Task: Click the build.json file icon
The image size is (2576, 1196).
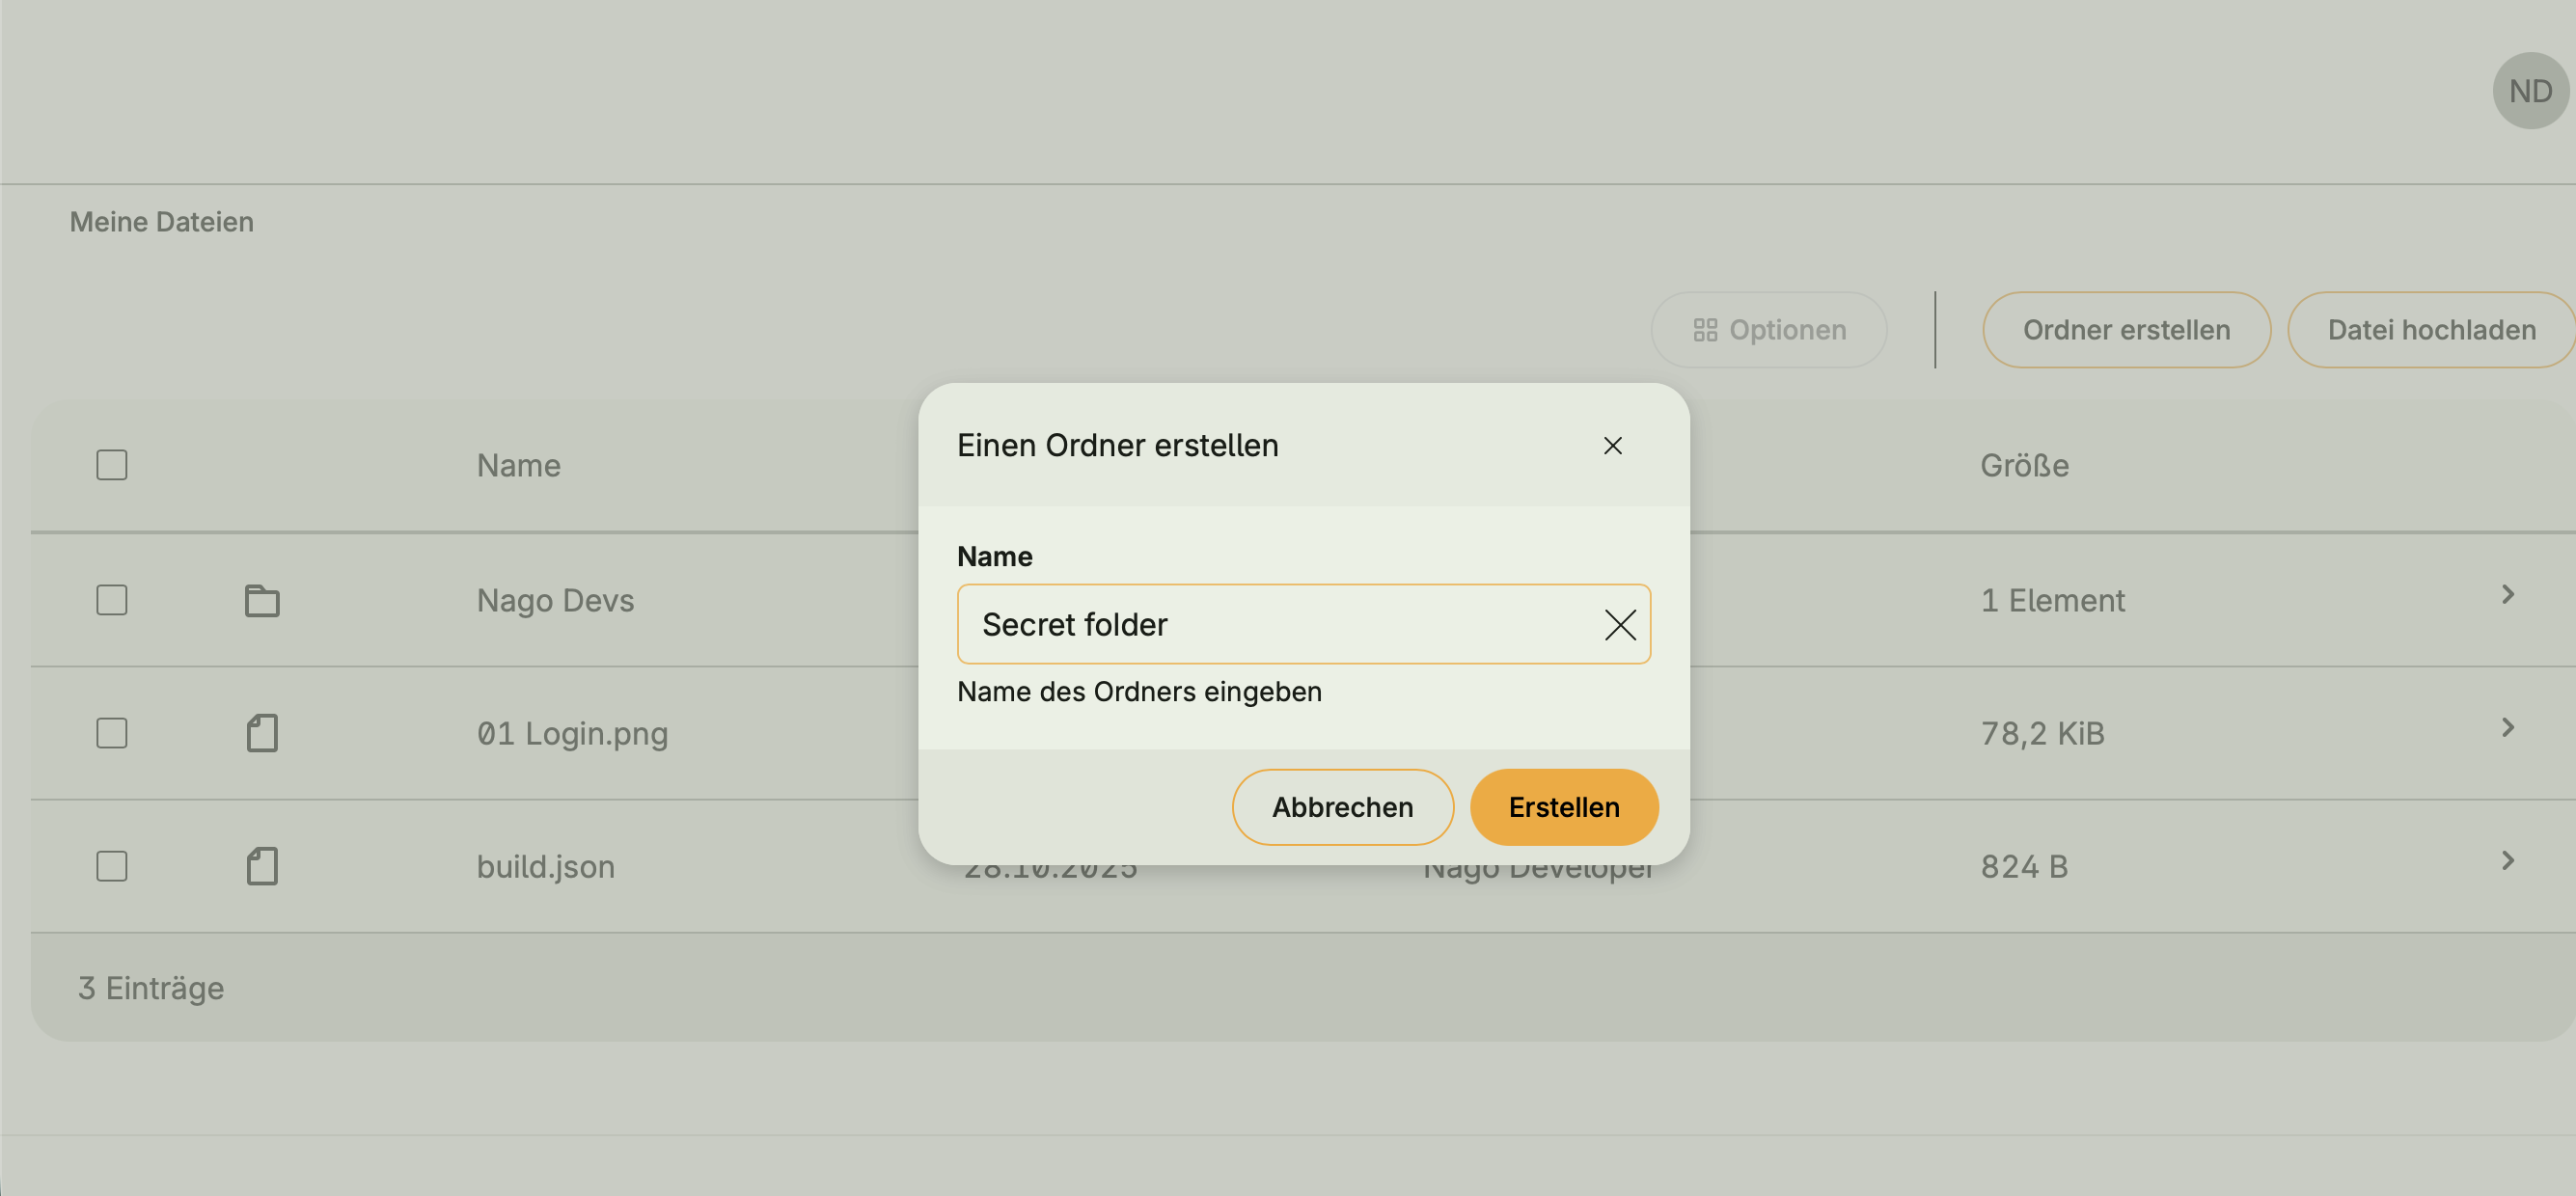Action: (x=262, y=866)
